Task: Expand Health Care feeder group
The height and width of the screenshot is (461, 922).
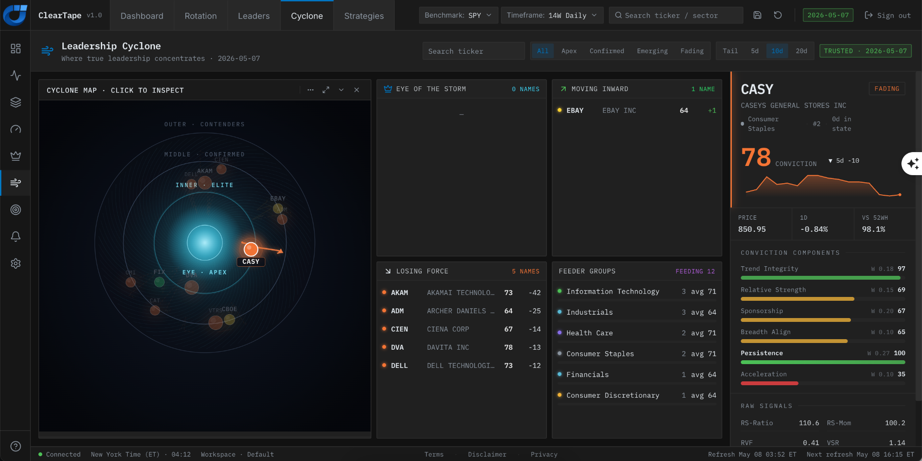Action: (x=637, y=333)
